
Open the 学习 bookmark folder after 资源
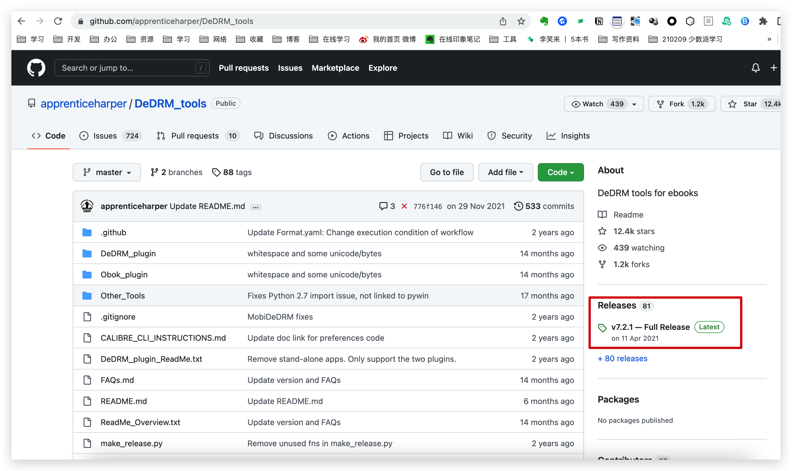pyautogui.click(x=177, y=39)
